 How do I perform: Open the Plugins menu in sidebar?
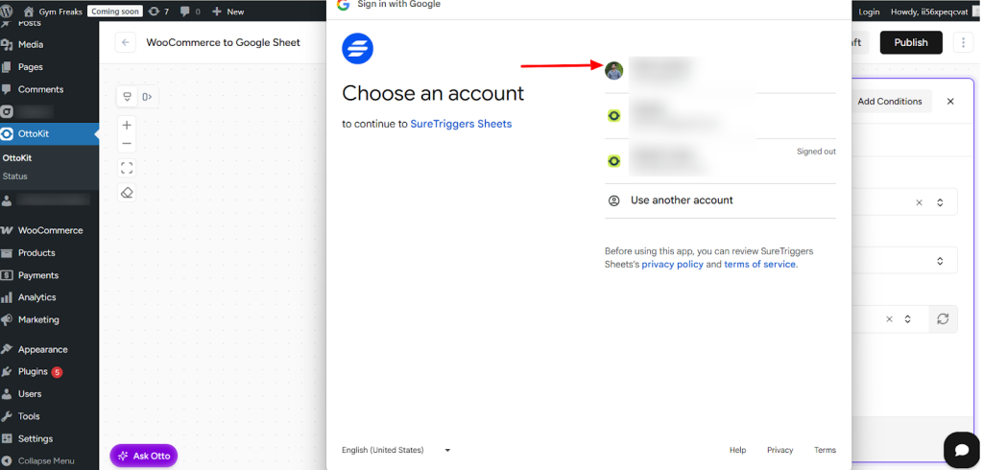click(38, 371)
